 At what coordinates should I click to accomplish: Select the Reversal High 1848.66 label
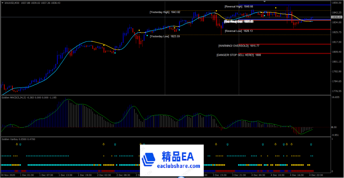tap(238, 6)
